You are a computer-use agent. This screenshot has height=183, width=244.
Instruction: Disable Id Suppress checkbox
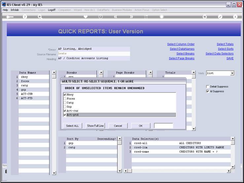tap(207, 91)
